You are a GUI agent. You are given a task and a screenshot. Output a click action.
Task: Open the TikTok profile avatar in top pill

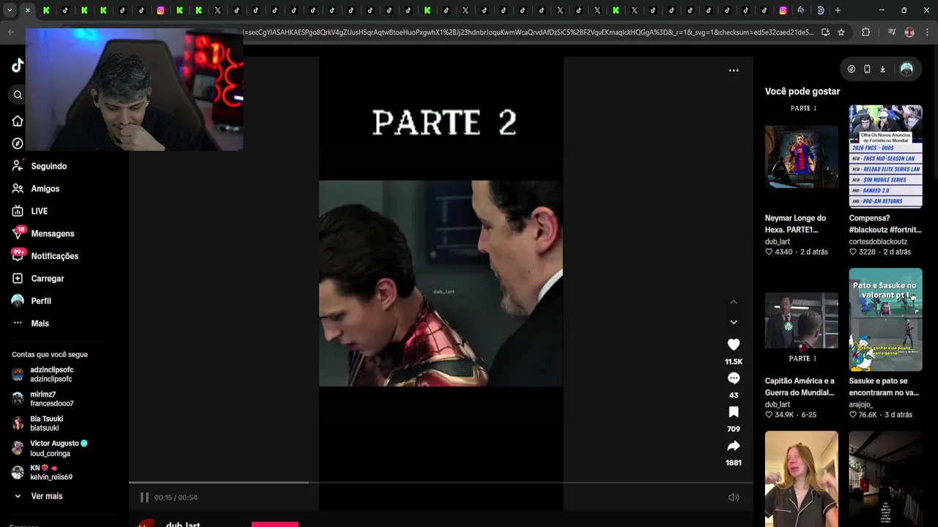click(906, 69)
